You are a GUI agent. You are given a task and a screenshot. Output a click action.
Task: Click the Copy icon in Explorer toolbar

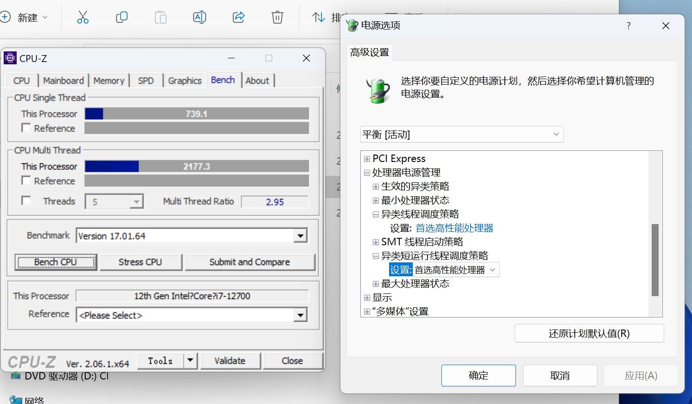121,18
